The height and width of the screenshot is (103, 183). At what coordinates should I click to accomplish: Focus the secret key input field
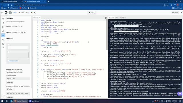18,47
